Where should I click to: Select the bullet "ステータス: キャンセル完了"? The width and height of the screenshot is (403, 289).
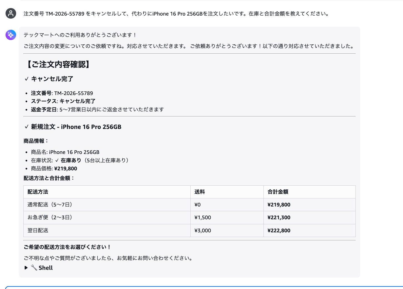[x=63, y=101]
